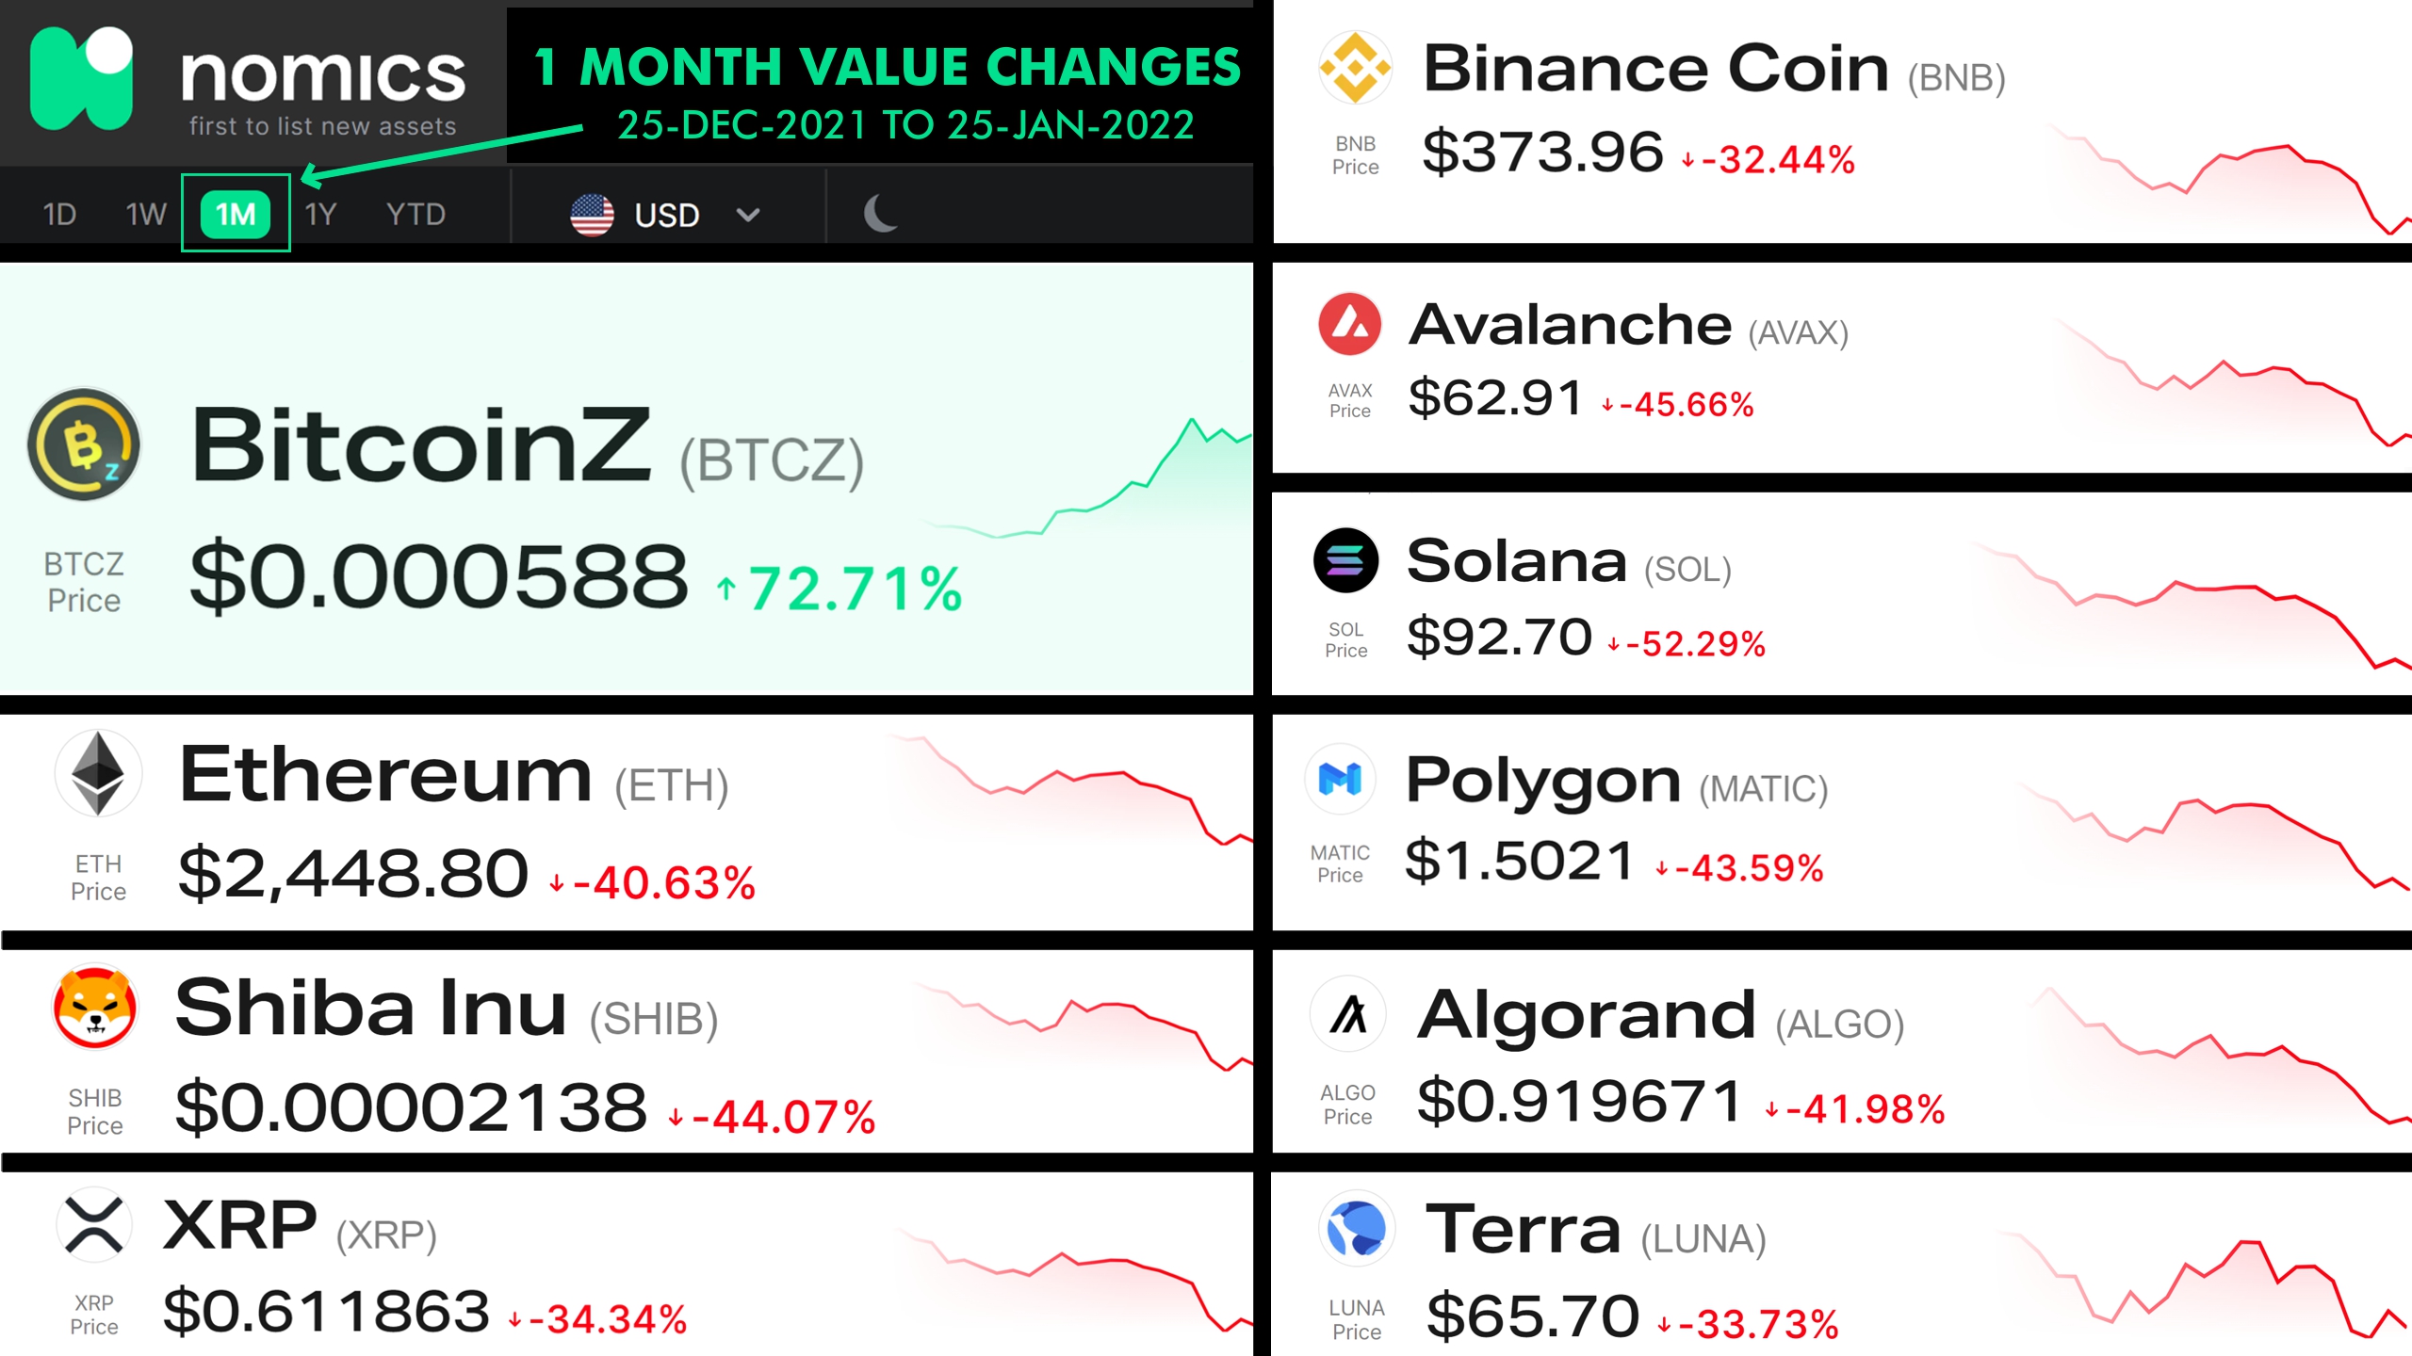Image resolution: width=2412 pixels, height=1356 pixels.
Task: Expand currency list via chevron arrow
Action: (x=748, y=216)
